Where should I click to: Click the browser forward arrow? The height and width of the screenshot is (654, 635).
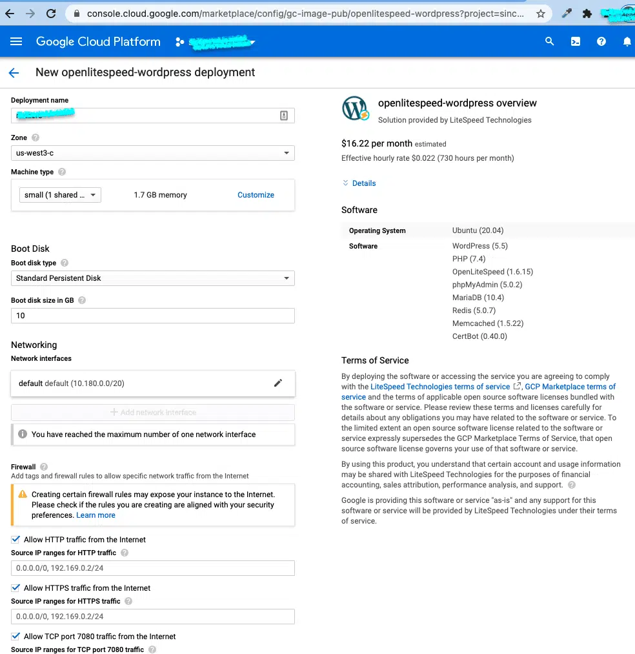point(30,14)
